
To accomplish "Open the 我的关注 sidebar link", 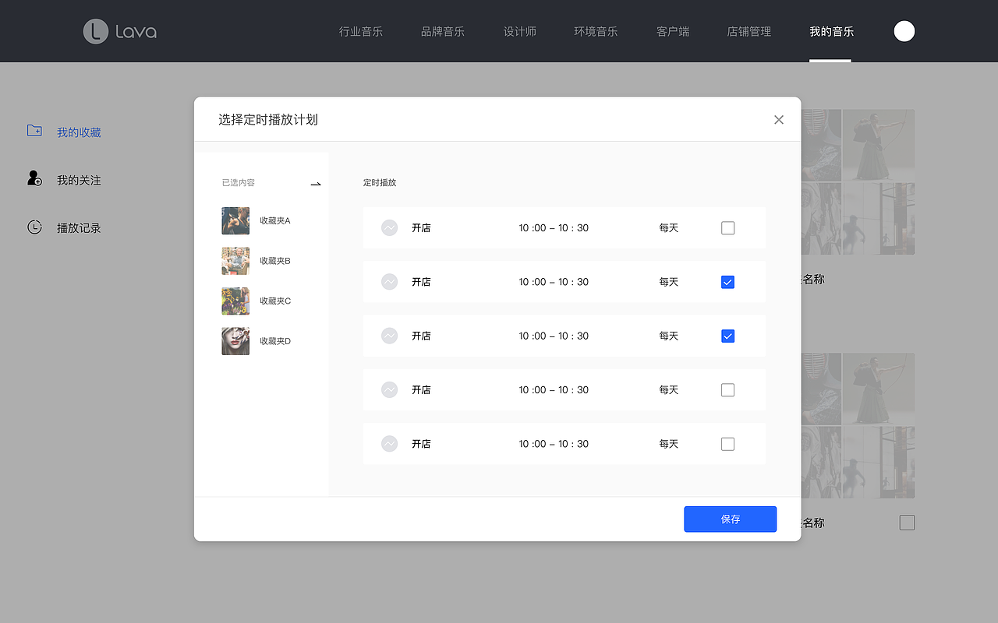I will click(x=79, y=180).
